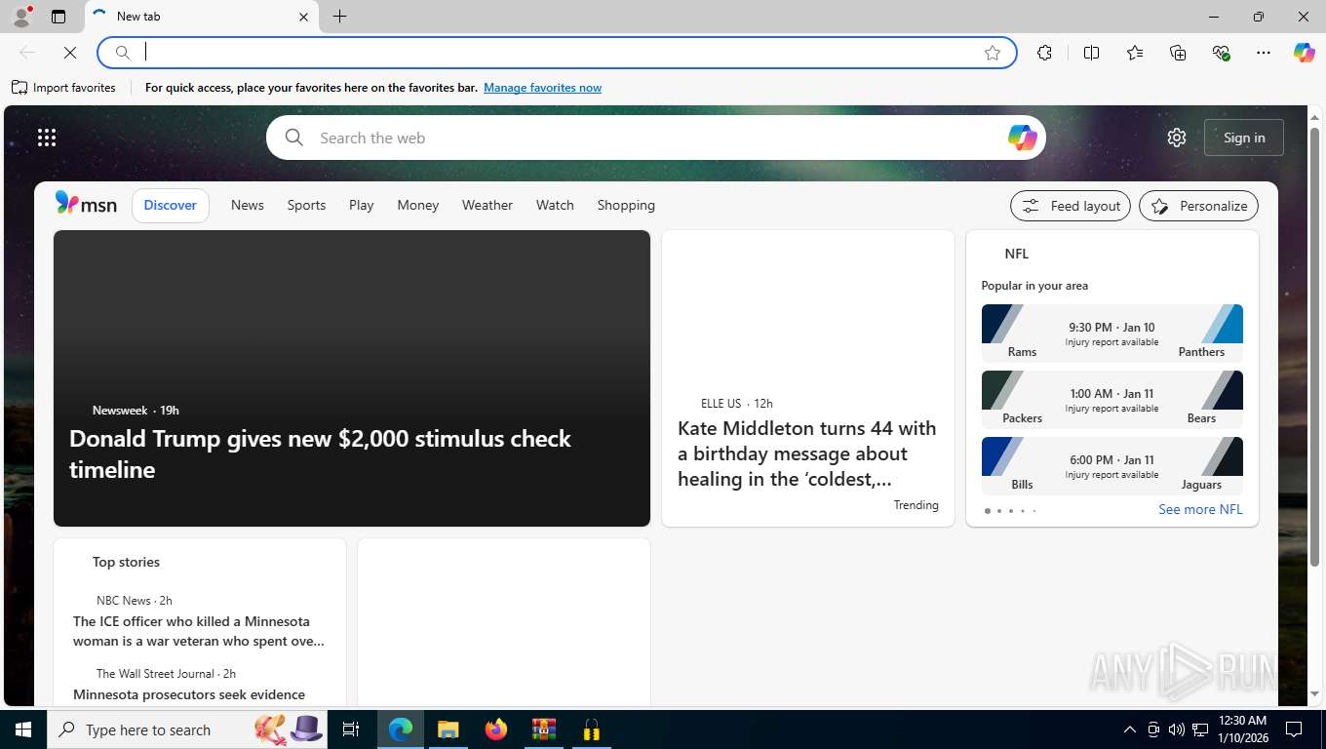Image resolution: width=1326 pixels, height=749 pixels.
Task: Click the NFL card heading
Action: (x=1016, y=254)
